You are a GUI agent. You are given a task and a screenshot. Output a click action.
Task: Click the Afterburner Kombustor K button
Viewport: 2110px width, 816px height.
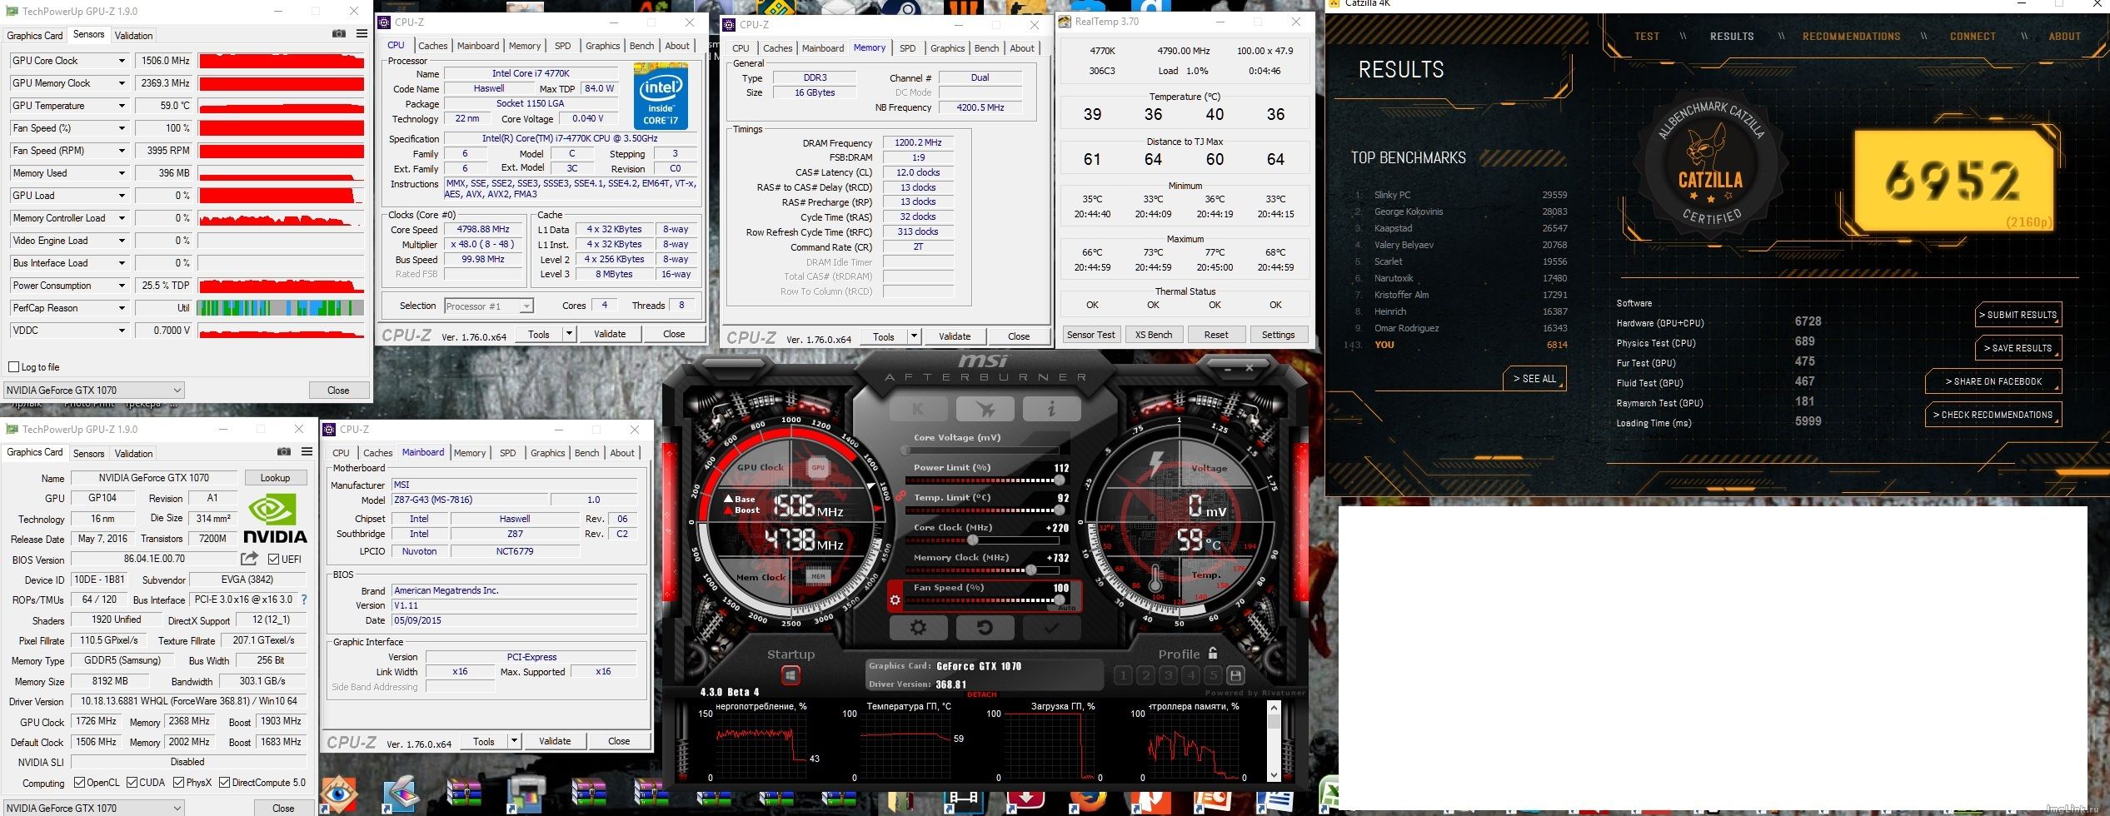[x=918, y=409]
